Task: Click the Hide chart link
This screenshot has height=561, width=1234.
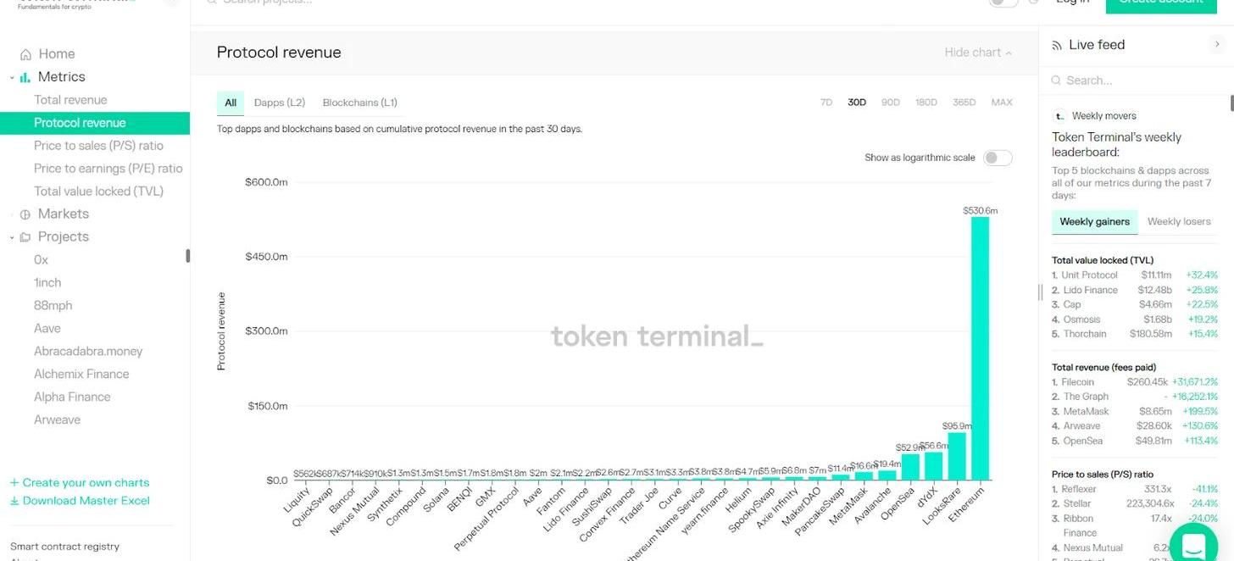Action: click(x=978, y=53)
